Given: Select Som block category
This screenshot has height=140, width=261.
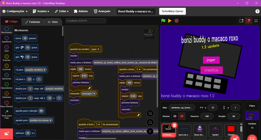Looking at the screenshot, I should tap(6, 48).
